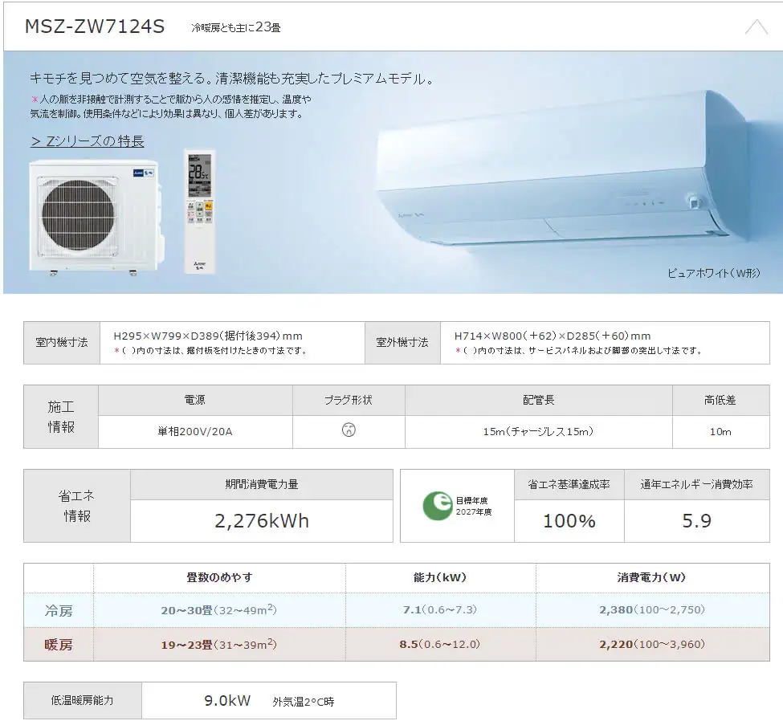Click the green energy-saving e-mark icon

point(438,506)
